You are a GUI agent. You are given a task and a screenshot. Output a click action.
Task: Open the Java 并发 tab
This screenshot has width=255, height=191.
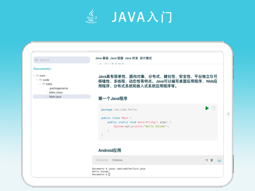click(132, 58)
